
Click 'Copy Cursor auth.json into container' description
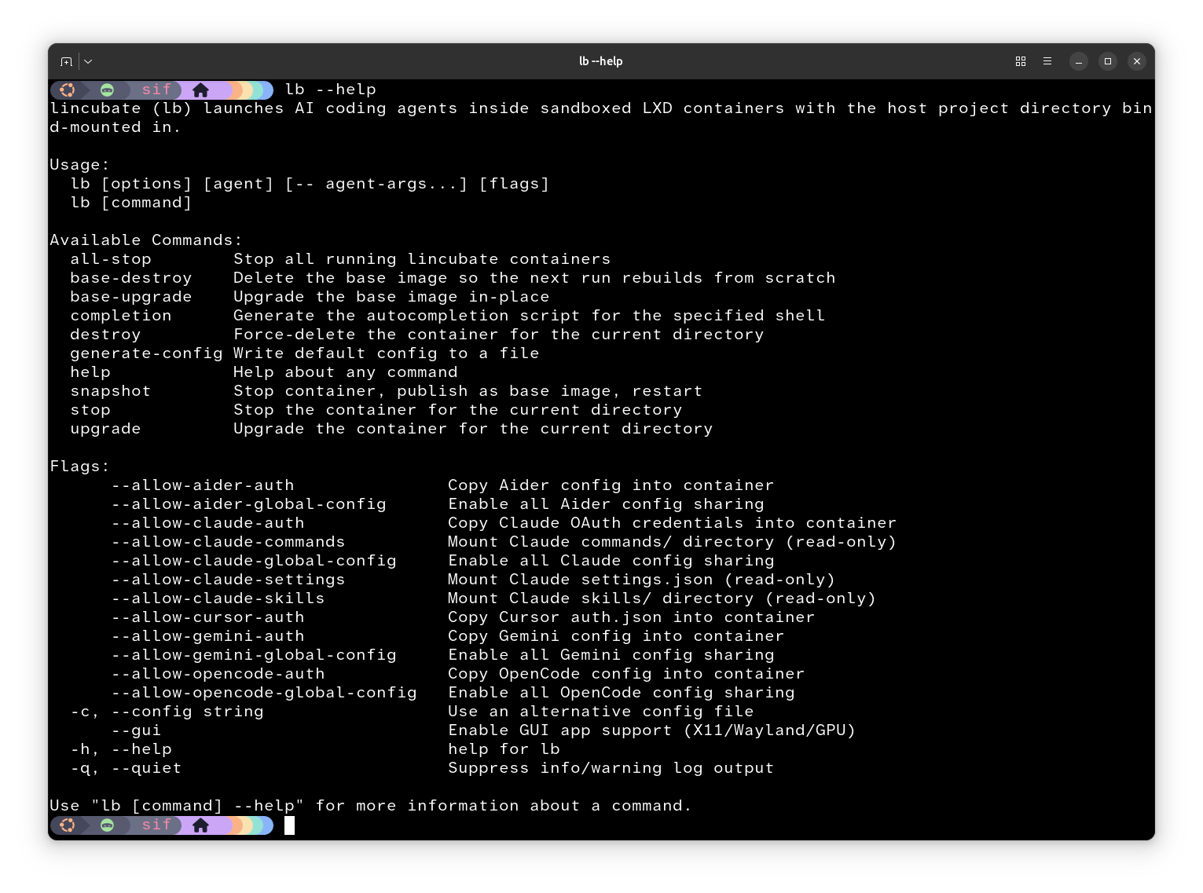(x=631, y=617)
